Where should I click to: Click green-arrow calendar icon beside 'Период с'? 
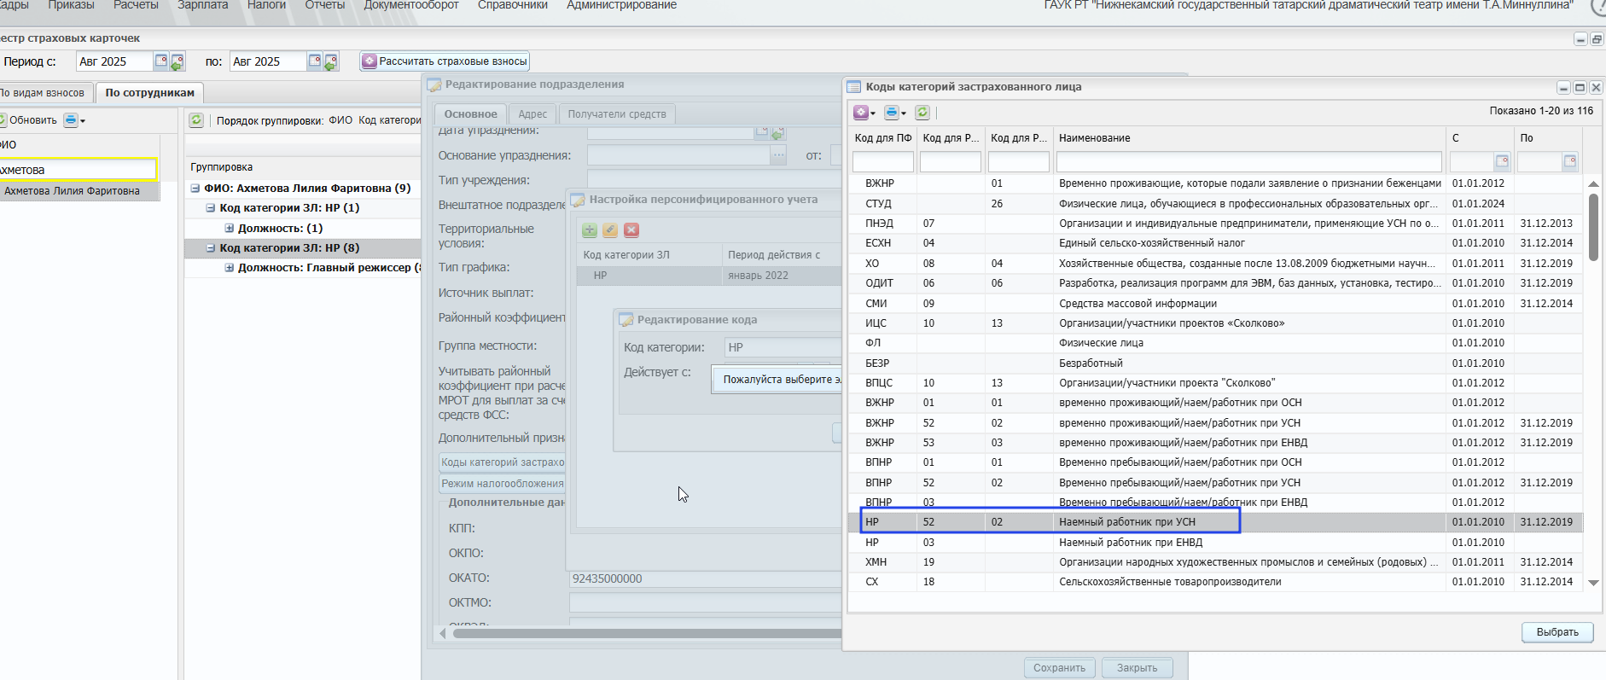(x=177, y=61)
